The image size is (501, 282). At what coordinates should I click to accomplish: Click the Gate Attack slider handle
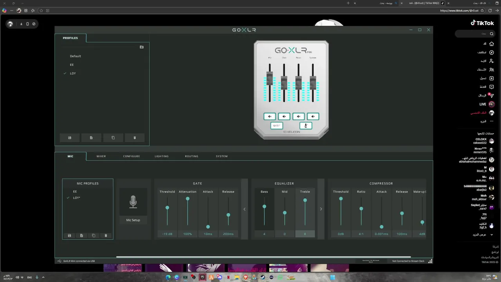(208, 227)
